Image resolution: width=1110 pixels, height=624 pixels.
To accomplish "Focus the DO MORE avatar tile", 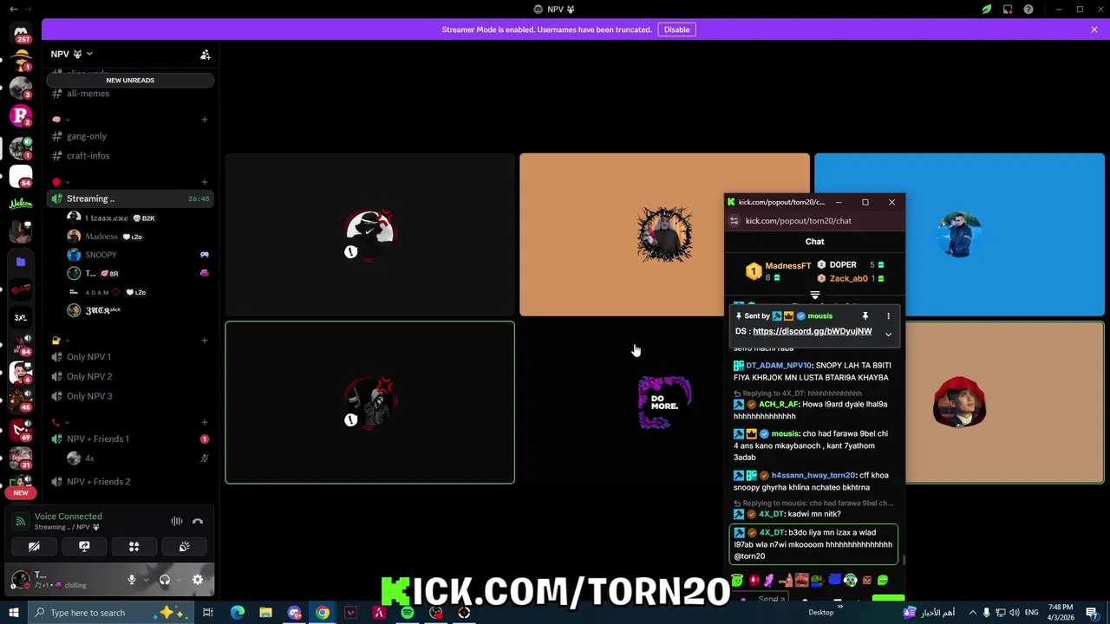I will (664, 402).
